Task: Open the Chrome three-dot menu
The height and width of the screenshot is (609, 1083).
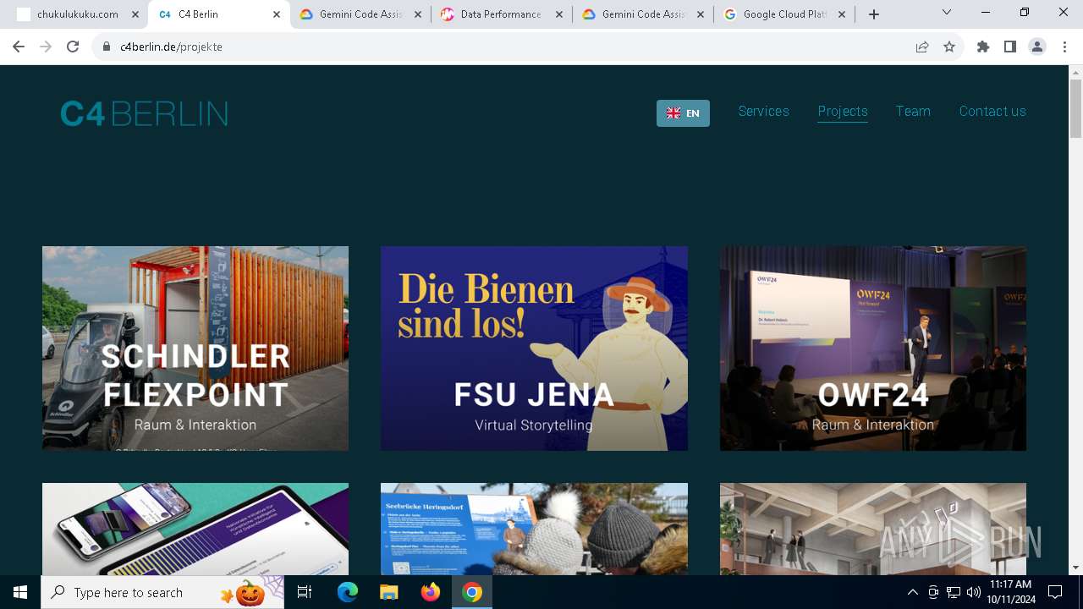Action: (x=1064, y=47)
